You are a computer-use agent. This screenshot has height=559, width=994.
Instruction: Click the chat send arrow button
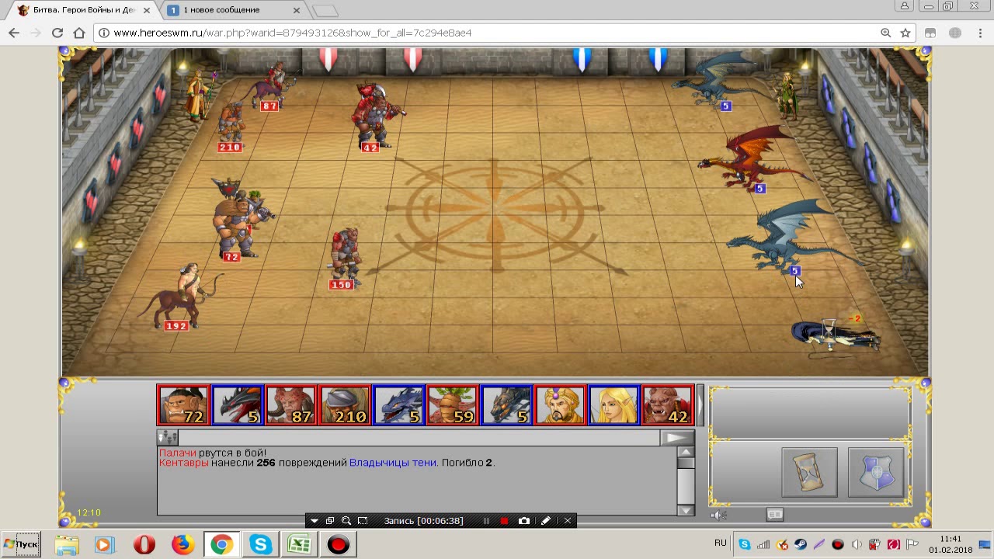(x=676, y=438)
